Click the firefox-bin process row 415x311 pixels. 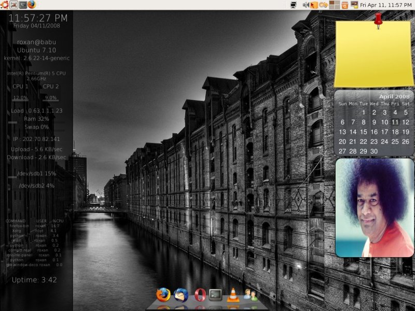point(34,226)
